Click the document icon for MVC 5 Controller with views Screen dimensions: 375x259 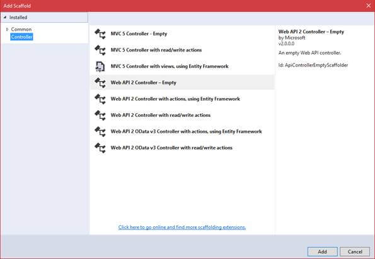(100, 67)
